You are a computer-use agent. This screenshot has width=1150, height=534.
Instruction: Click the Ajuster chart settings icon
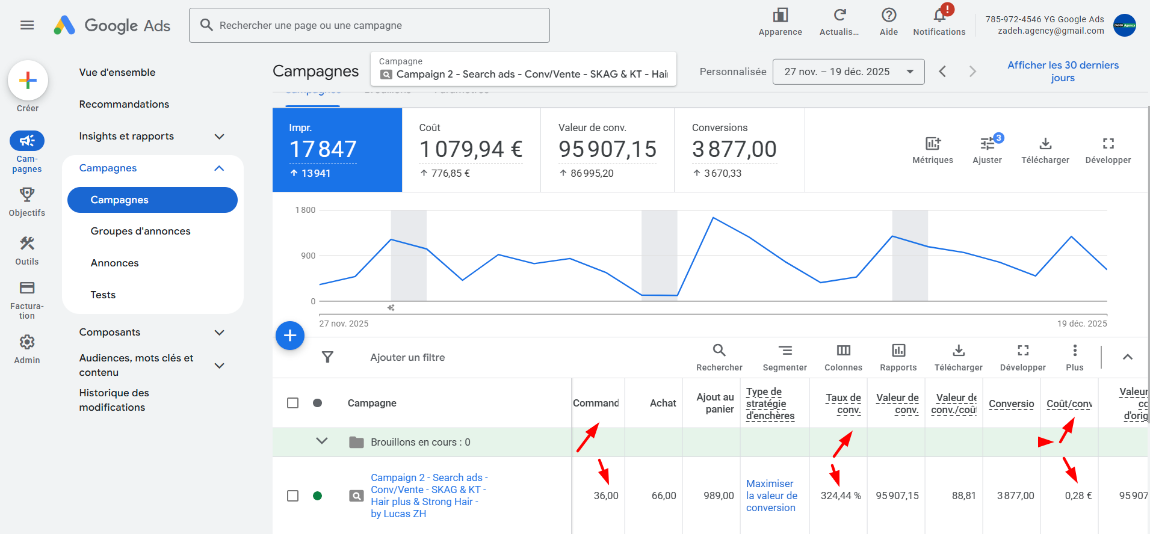tap(987, 144)
